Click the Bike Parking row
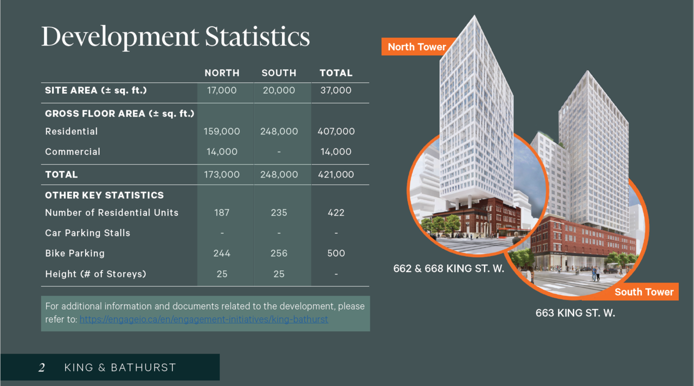 (75, 253)
